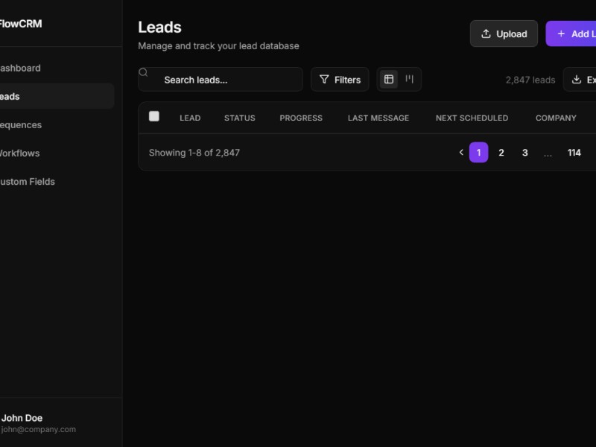The height and width of the screenshot is (447, 596).
Task: Switch to table view layout icon
Action: (x=389, y=79)
